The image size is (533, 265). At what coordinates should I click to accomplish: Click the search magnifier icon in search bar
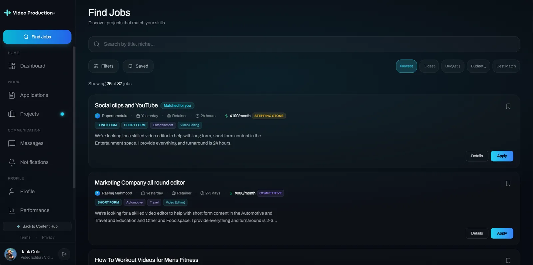pyautogui.click(x=97, y=44)
